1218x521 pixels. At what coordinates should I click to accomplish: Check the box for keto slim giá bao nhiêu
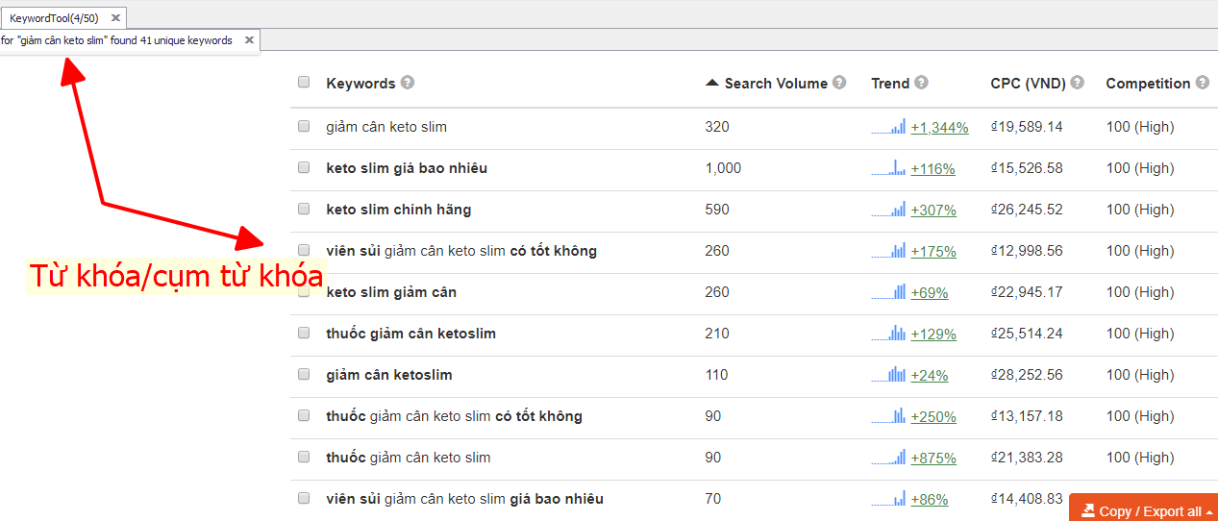click(304, 167)
